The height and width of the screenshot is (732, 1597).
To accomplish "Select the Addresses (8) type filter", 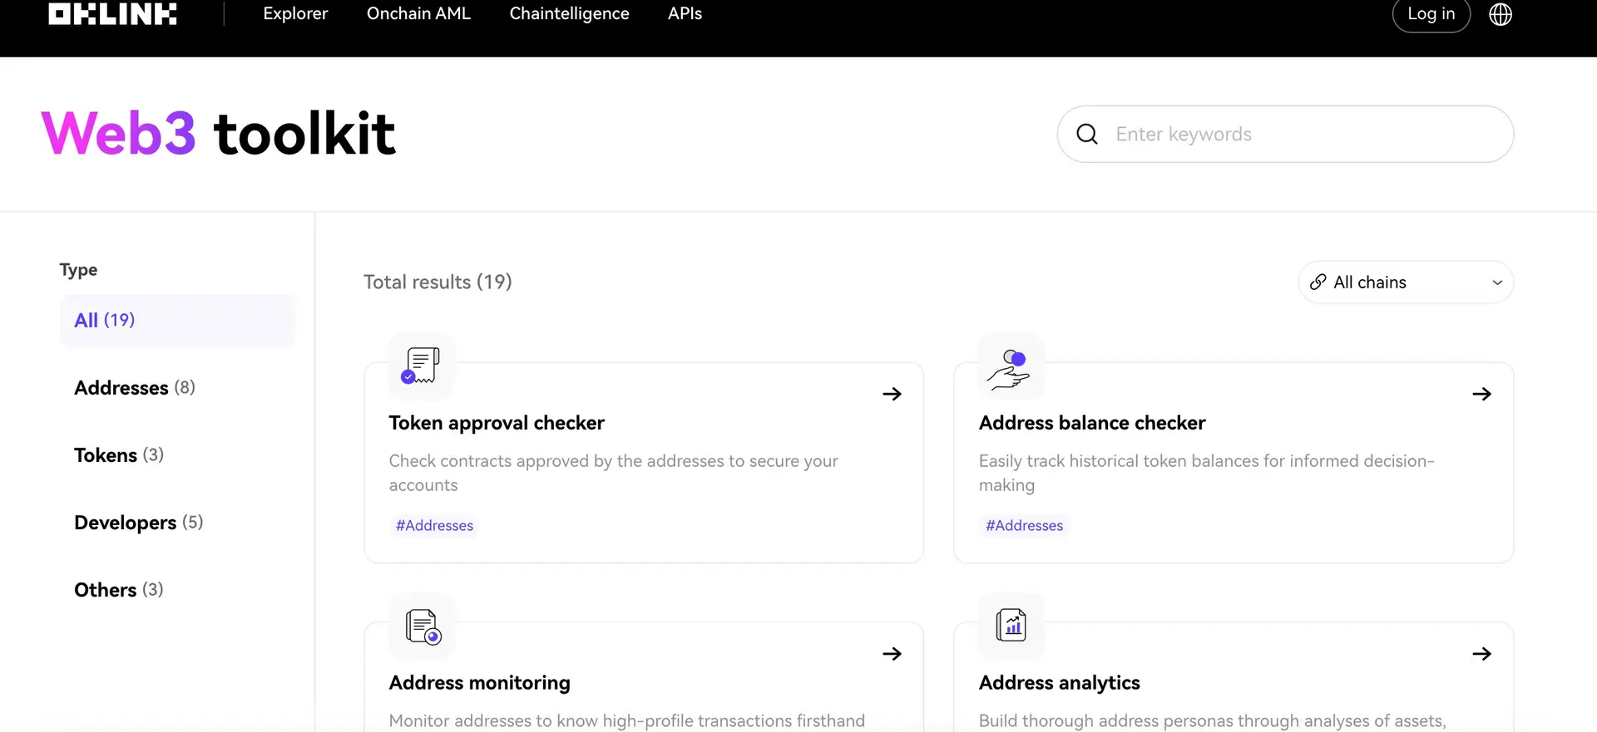I will click(x=135, y=388).
